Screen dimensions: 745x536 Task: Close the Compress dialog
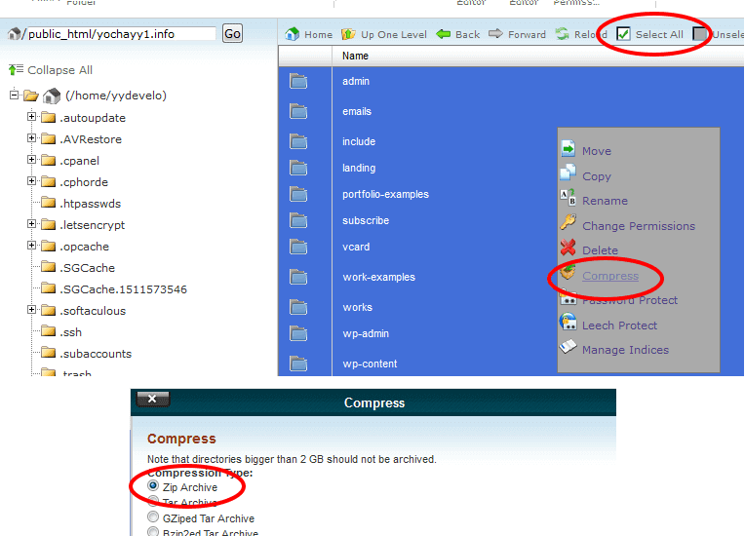pos(152,399)
